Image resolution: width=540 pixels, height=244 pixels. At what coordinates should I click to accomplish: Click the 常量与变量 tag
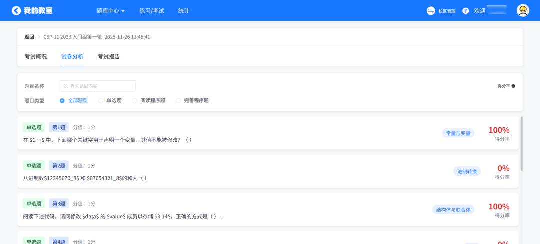click(x=458, y=133)
